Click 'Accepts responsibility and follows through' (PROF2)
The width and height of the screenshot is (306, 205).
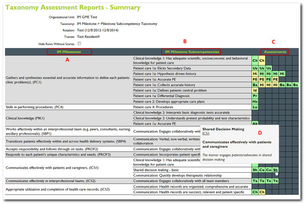coord(52,149)
